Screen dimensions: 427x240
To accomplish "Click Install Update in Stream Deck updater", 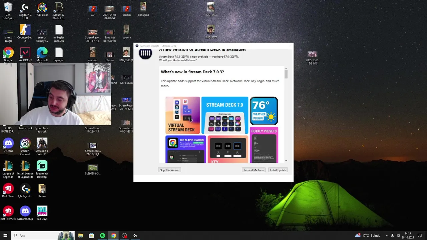I will (x=278, y=170).
